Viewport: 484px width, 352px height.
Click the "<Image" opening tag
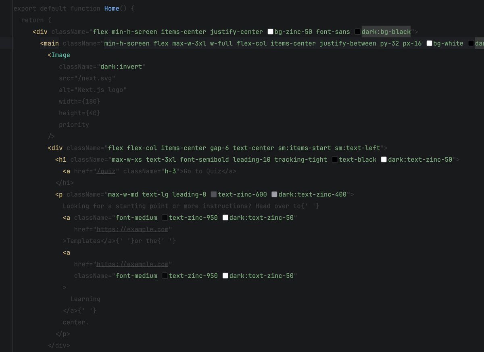point(59,55)
